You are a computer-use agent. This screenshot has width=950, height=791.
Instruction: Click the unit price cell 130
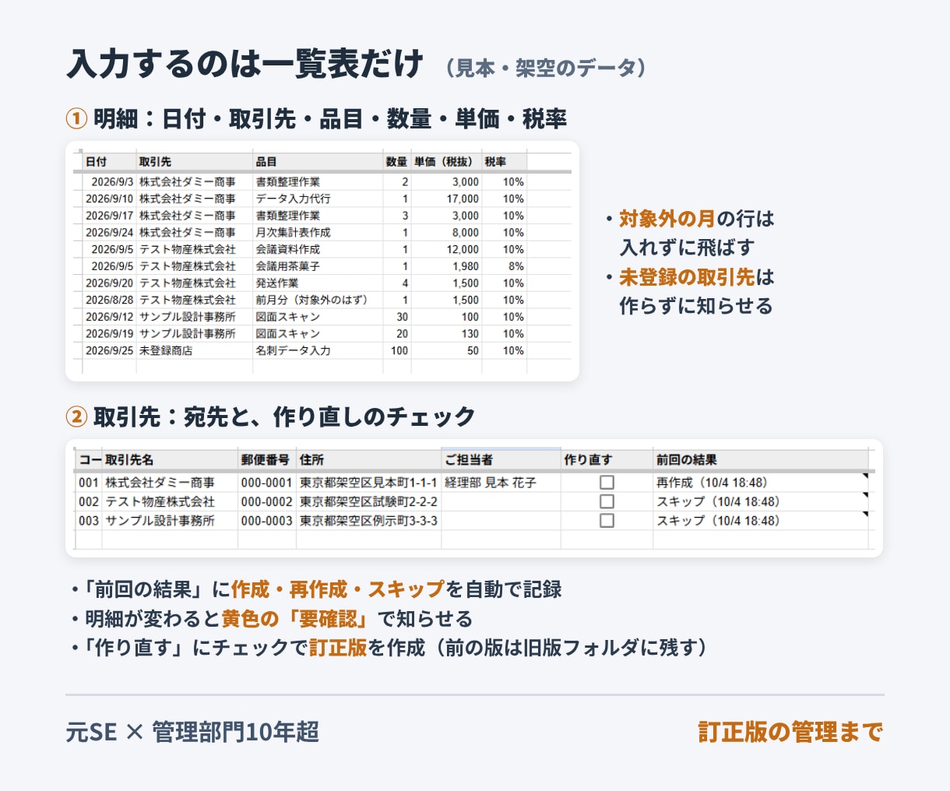click(x=446, y=333)
